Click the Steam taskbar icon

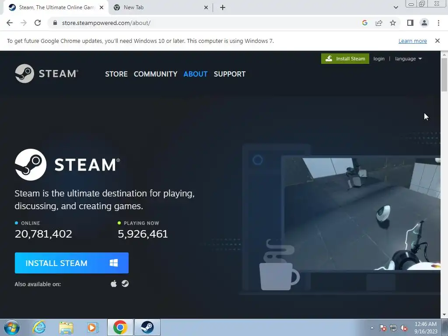pyautogui.click(x=147, y=327)
